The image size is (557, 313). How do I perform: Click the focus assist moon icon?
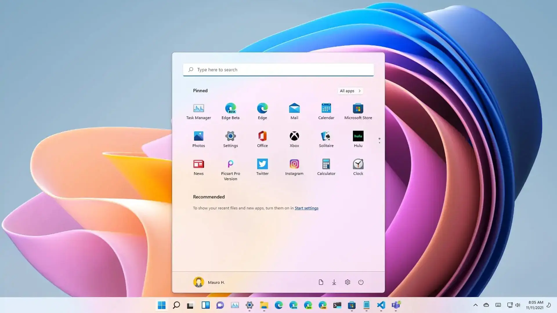549,305
